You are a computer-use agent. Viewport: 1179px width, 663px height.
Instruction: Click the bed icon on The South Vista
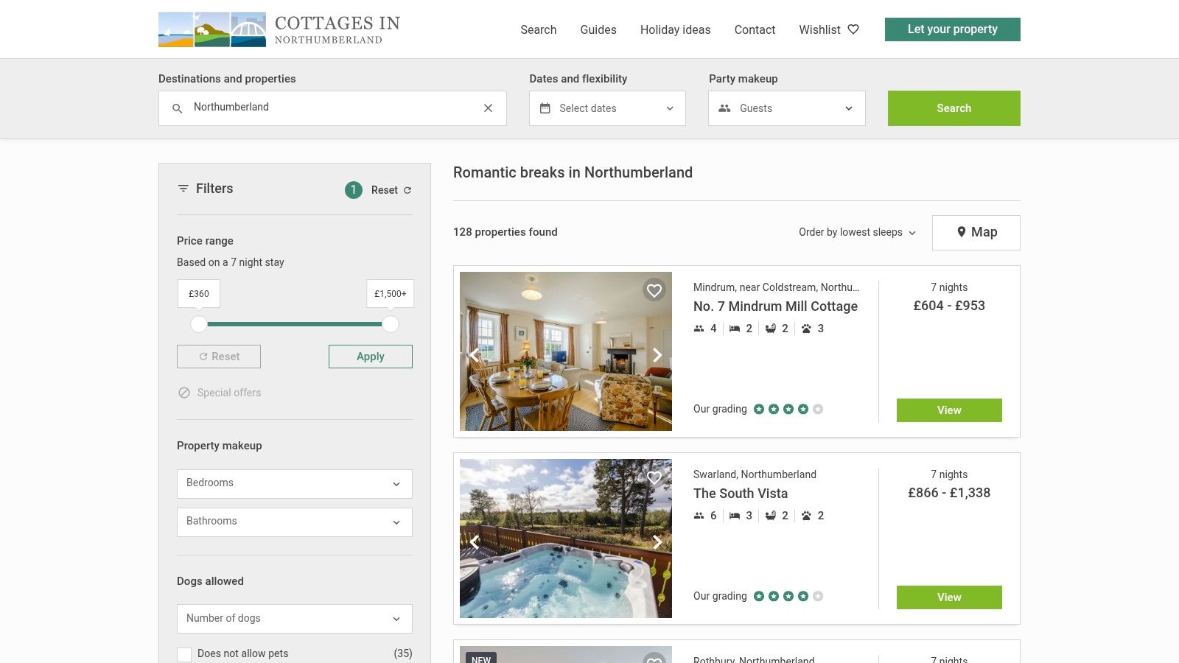pyautogui.click(x=735, y=516)
